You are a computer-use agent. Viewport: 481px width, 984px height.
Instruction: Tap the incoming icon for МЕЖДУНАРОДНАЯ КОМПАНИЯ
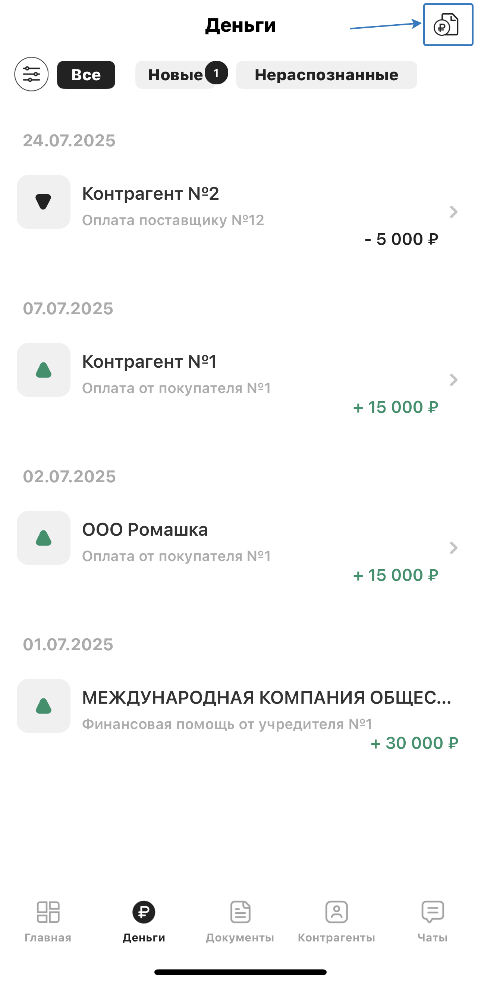[44, 706]
